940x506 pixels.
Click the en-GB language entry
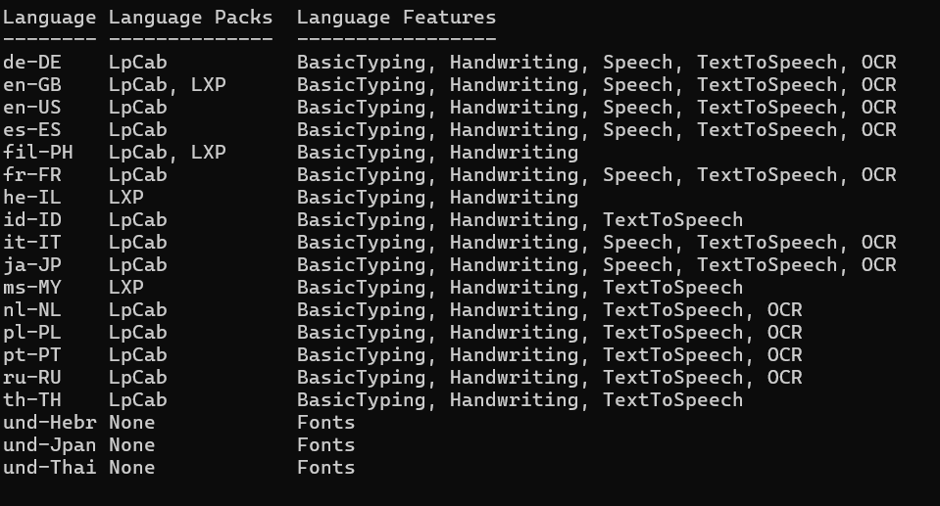[x=31, y=85]
